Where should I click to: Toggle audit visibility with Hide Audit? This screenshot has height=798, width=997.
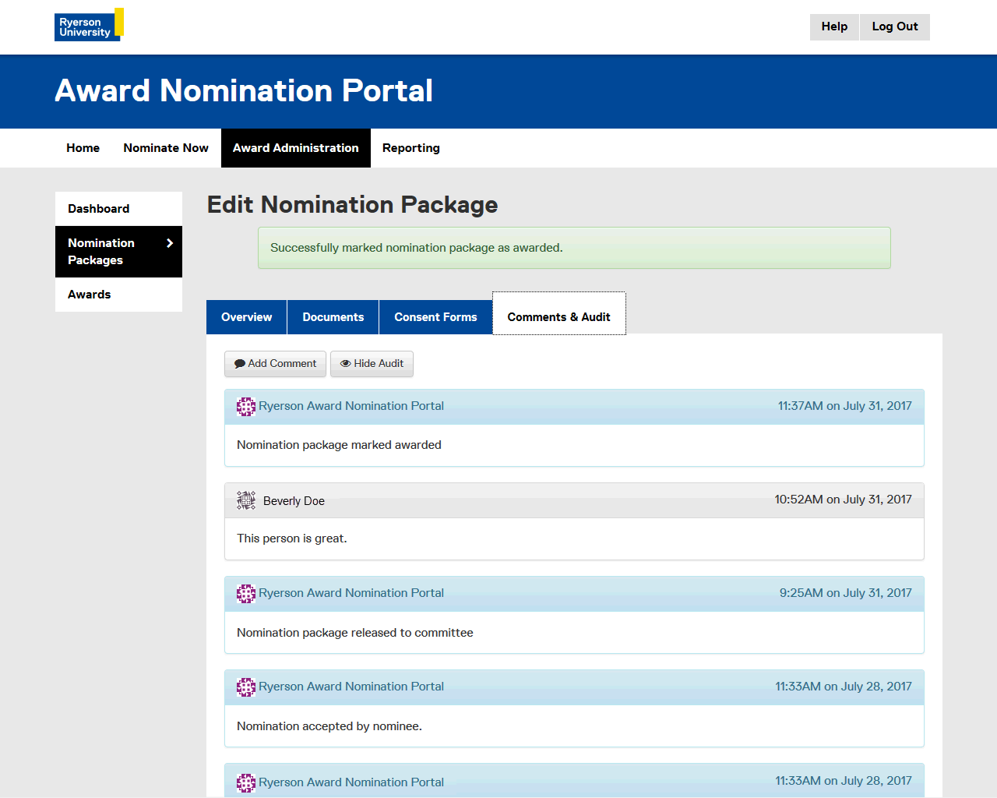[372, 364]
